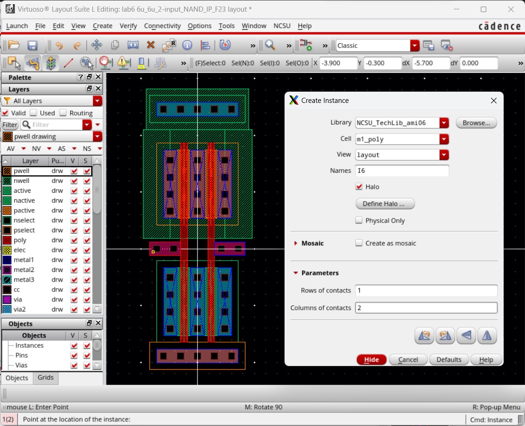Select the poly layer color swatch
525x426 pixels.
[x=7, y=240]
